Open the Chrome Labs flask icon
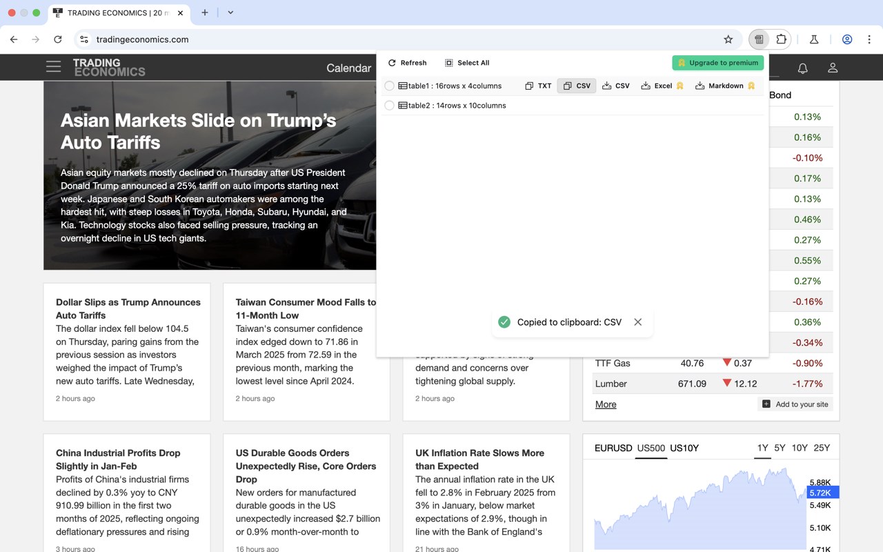This screenshot has height=552, width=883. pyautogui.click(x=814, y=39)
